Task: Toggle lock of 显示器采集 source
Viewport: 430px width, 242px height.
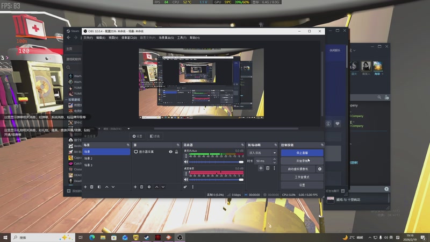Action: 177,152
